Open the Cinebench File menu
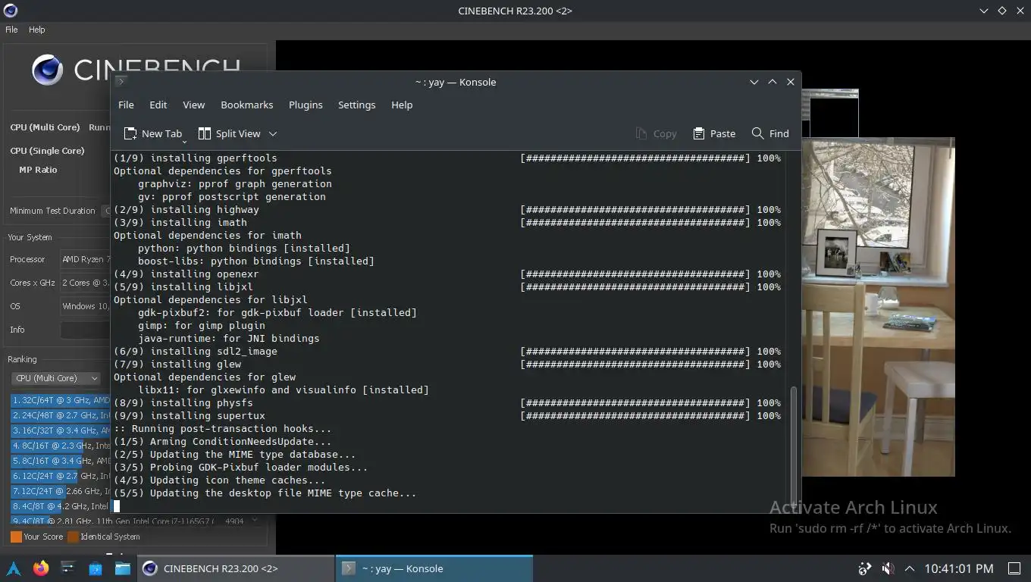Screen dimensions: 1031x582 [x=11, y=30]
